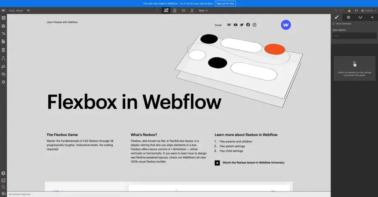Click the Social label in the header

coord(218,25)
